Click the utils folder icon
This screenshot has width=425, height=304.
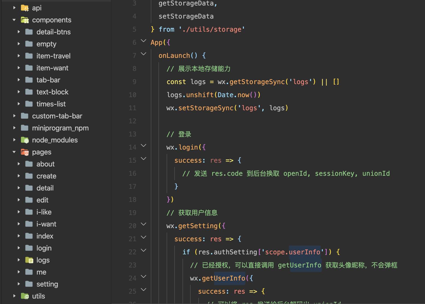[25, 296]
